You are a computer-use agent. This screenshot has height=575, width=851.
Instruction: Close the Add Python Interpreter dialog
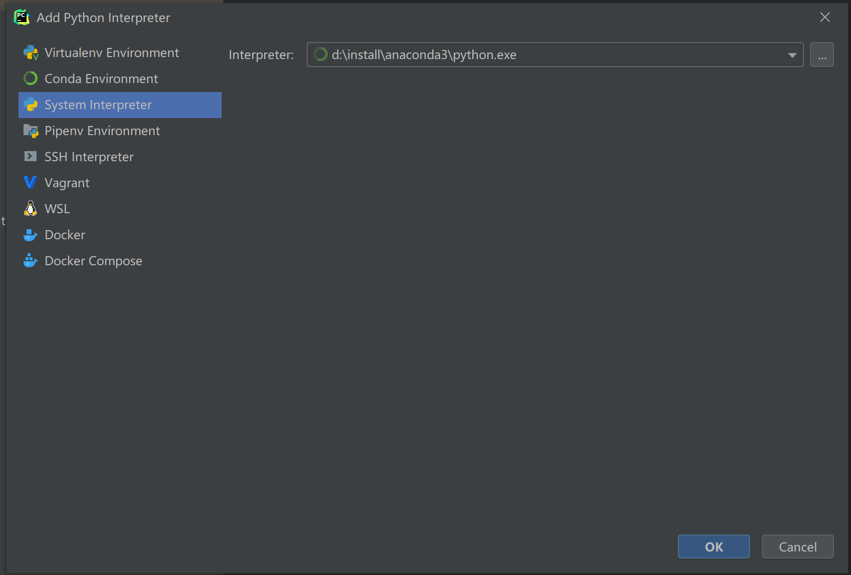tap(825, 17)
